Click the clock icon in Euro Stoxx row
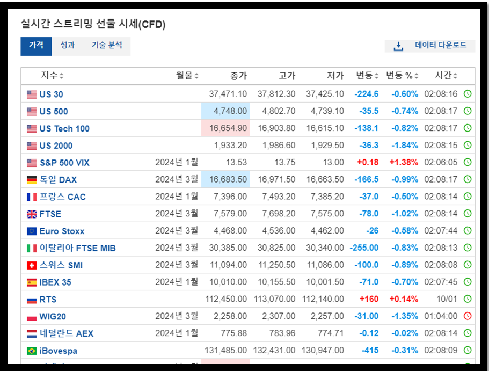489x371 pixels. coord(468,230)
